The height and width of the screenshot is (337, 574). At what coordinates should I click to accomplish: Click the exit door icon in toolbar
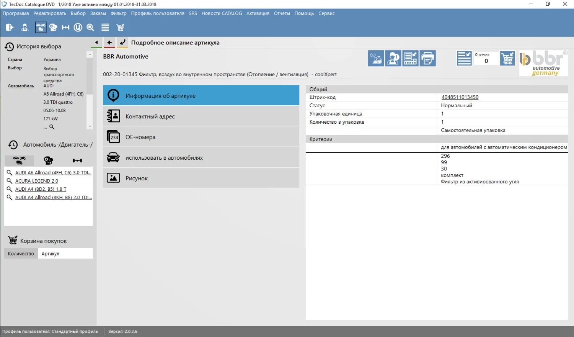[x=10, y=28]
